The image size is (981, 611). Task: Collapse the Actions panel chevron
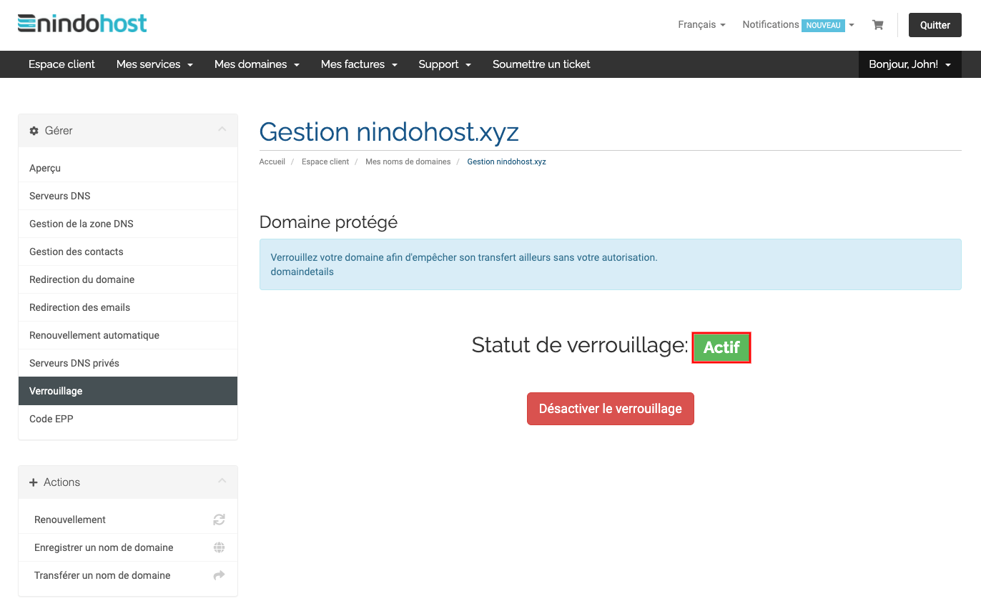(222, 481)
